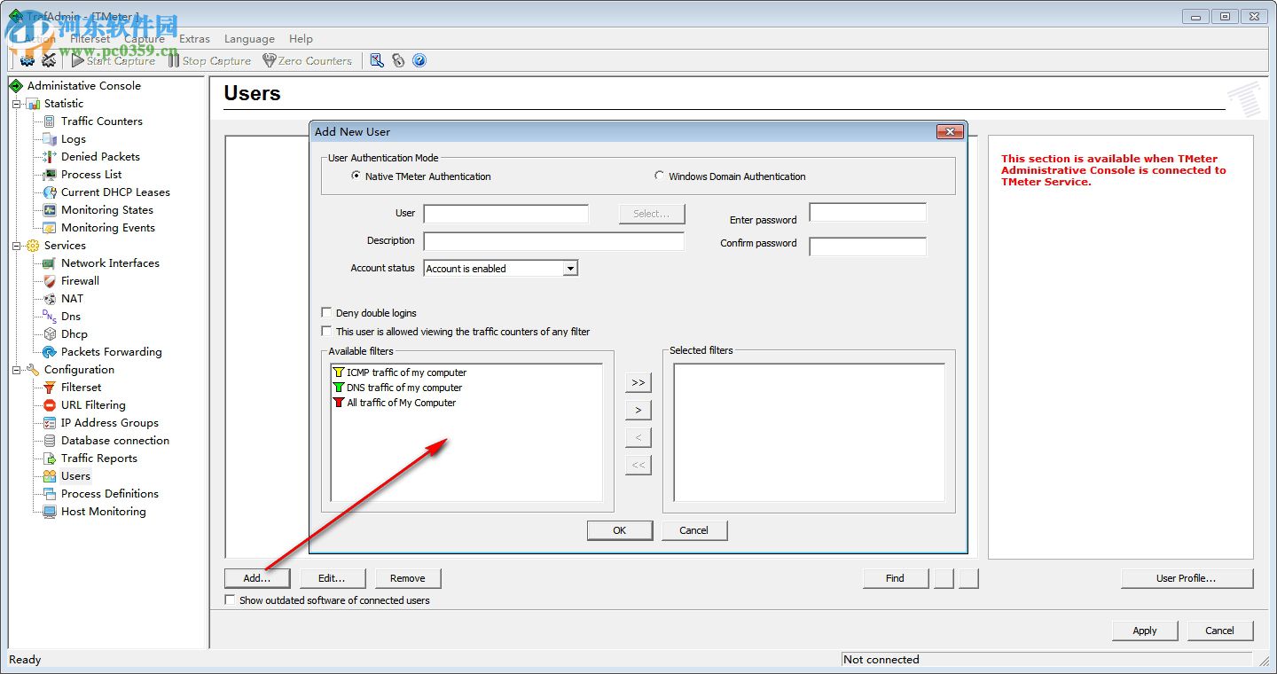Viewport: 1277px width, 674px height.
Task: Click the disconnect from service toolbar icon
Action: 49,60
